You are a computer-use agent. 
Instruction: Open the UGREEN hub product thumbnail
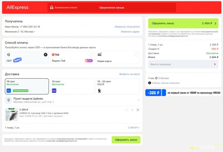11,114
